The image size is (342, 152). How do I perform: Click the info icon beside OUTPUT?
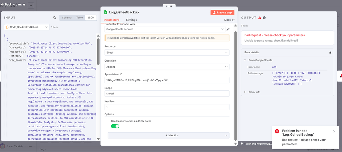point(264,18)
